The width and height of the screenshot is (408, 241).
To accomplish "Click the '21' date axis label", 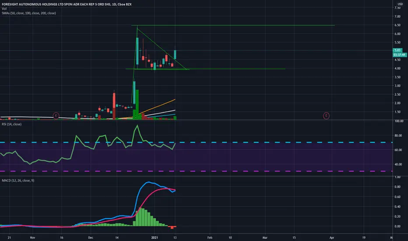I will point(9,237).
